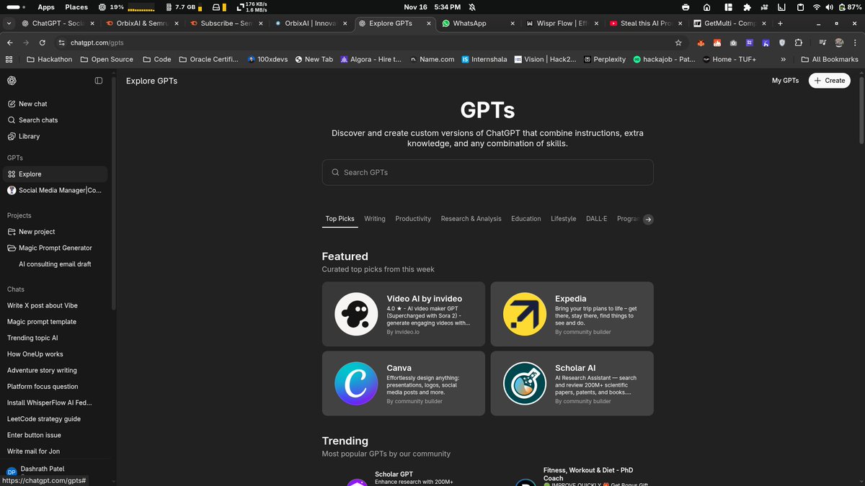865x486 pixels.
Task: Switch to the Productivity category tab
Action: [x=413, y=218]
